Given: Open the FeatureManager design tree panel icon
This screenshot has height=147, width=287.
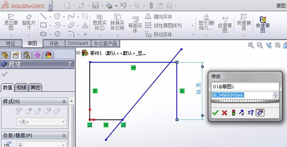Looking at the screenshot, I should click(x=5, y=55).
